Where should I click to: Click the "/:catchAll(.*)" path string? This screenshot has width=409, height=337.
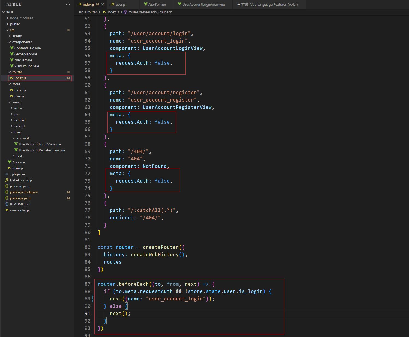pos(152,210)
